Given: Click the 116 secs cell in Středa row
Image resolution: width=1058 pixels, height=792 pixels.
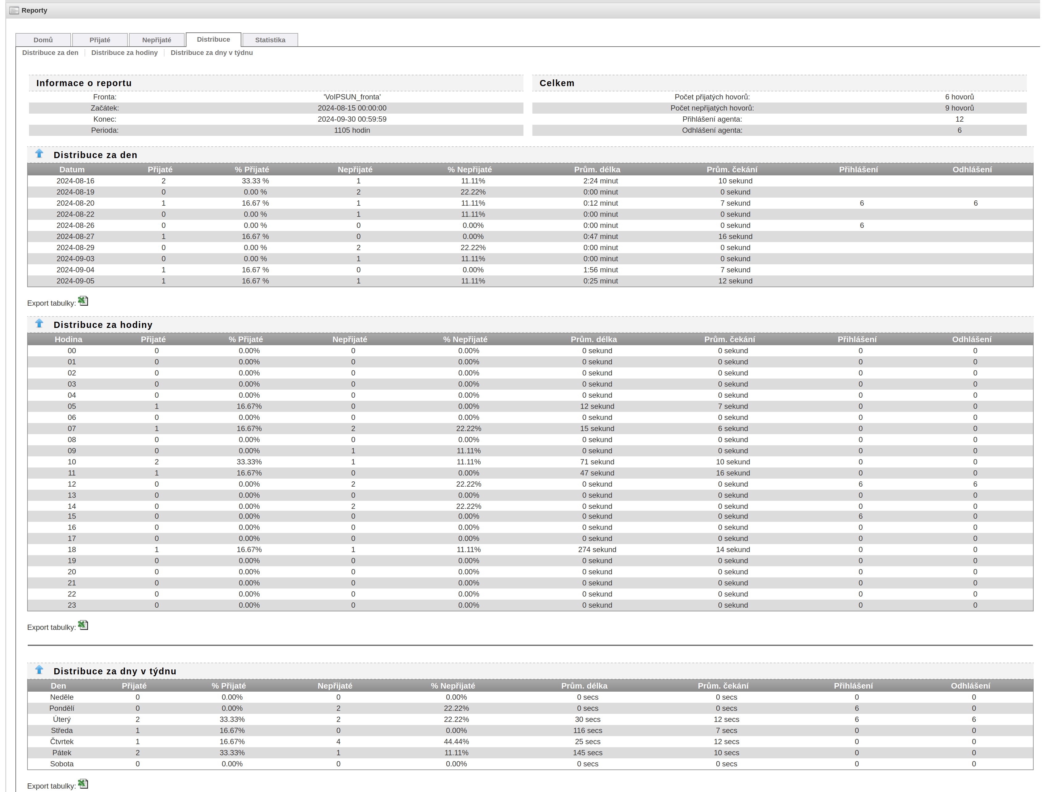Looking at the screenshot, I should pyautogui.click(x=588, y=731).
